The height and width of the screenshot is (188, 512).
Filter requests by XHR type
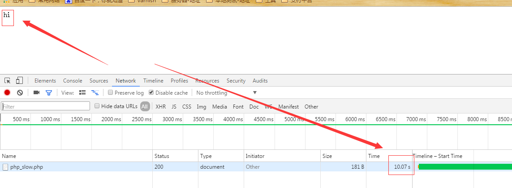pos(160,107)
